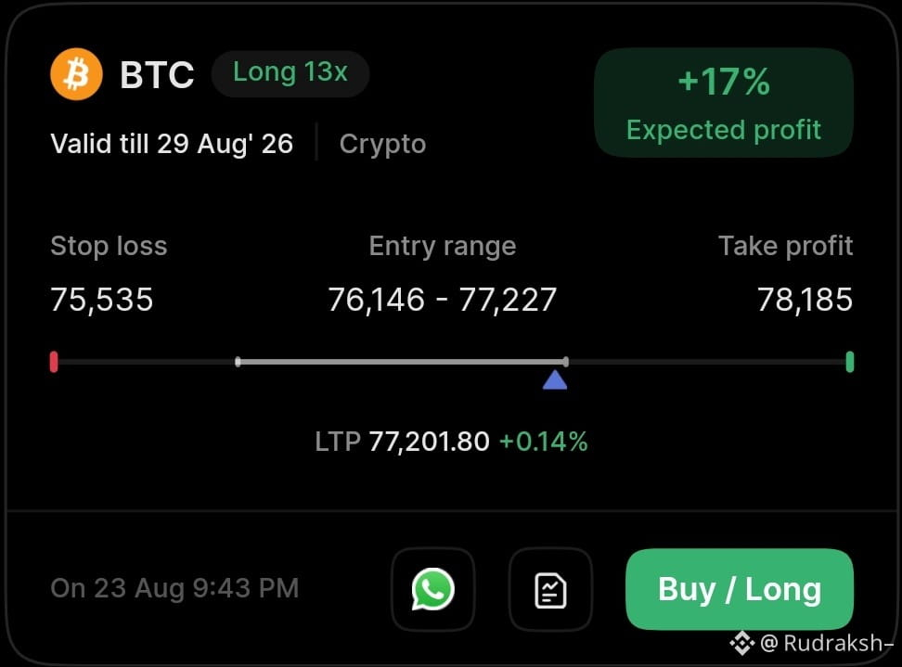This screenshot has width=902, height=667.
Task: Click the entry range start handle
Action: pos(238,362)
